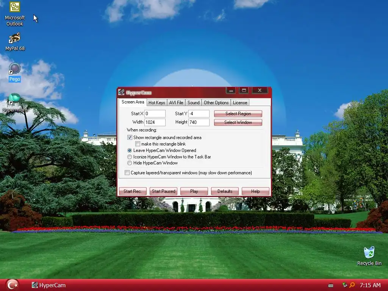Viewport: 388px width, 291px height.
Task: Click the on-screen keyboard tray icon
Action: point(330,285)
